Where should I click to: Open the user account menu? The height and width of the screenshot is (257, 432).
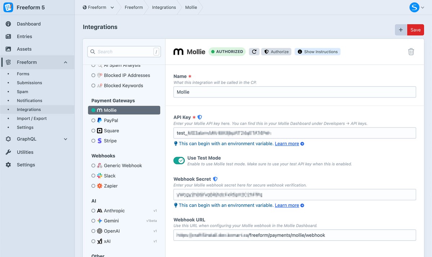pos(416,8)
